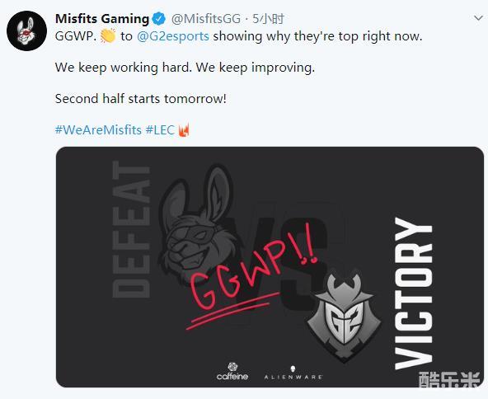Viewport: 488px width, 399px height.
Task: Open the Misfits Gaming rabbit avatar
Action: tap(26, 31)
